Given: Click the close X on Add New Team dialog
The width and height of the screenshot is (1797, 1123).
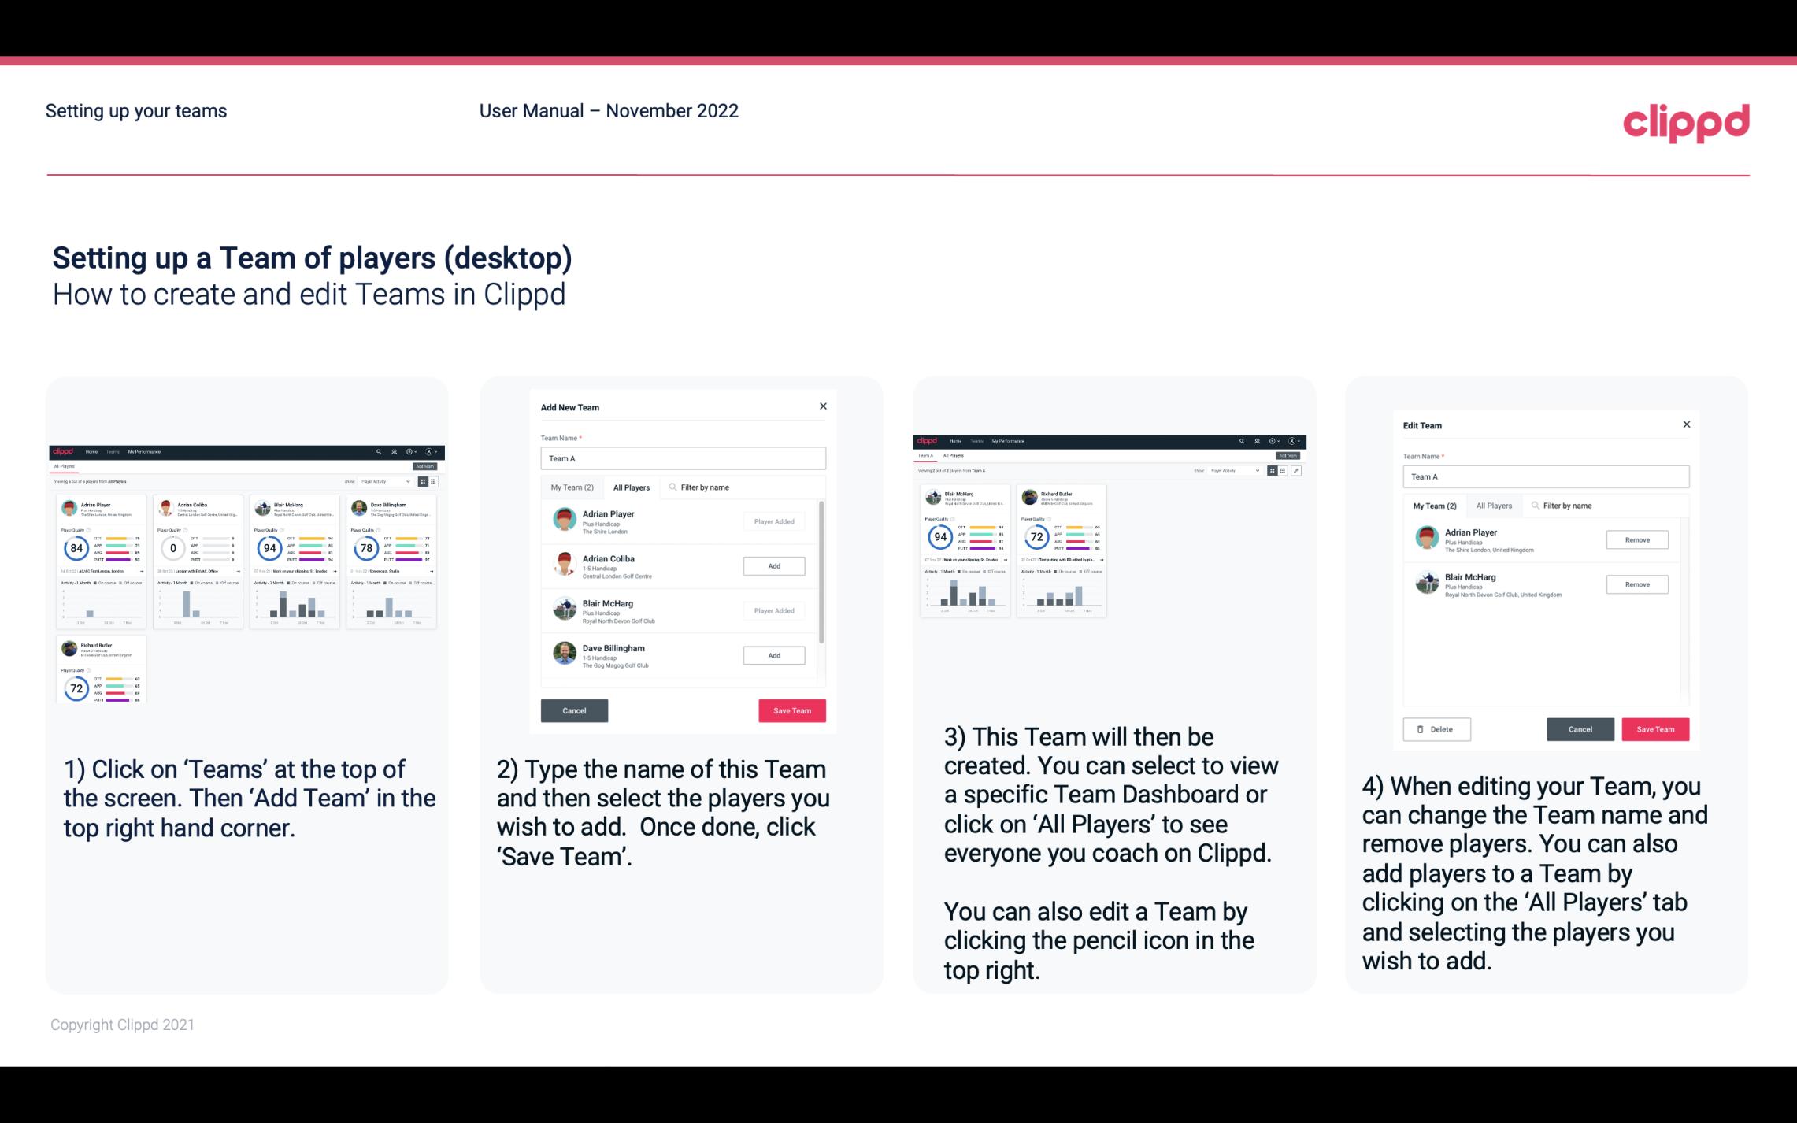Looking at the screenshot, I should [823, 406].
